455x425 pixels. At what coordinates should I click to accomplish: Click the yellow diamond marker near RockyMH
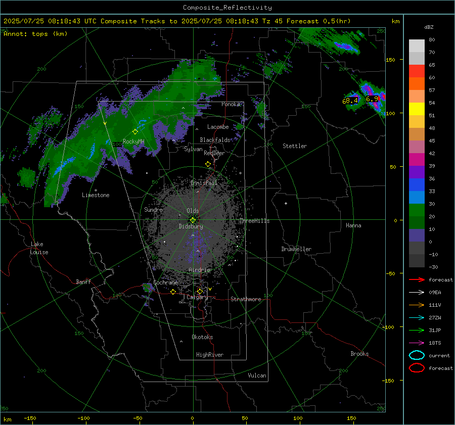pyautogui.click(x=135, y=132)
